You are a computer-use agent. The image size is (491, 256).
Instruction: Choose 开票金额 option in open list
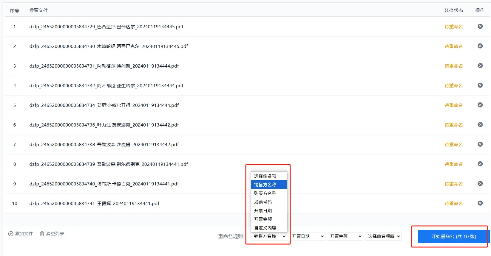point(263,219)
